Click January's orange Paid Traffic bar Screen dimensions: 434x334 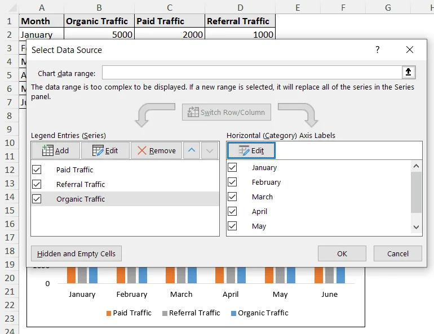(71, 275)
